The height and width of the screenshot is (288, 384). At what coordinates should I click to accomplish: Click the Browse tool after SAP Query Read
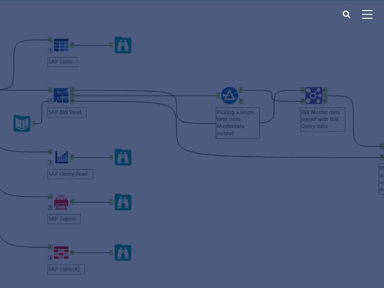[123, 157]
